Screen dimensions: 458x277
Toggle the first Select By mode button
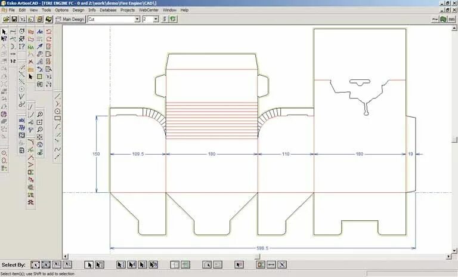click(35, 264)
